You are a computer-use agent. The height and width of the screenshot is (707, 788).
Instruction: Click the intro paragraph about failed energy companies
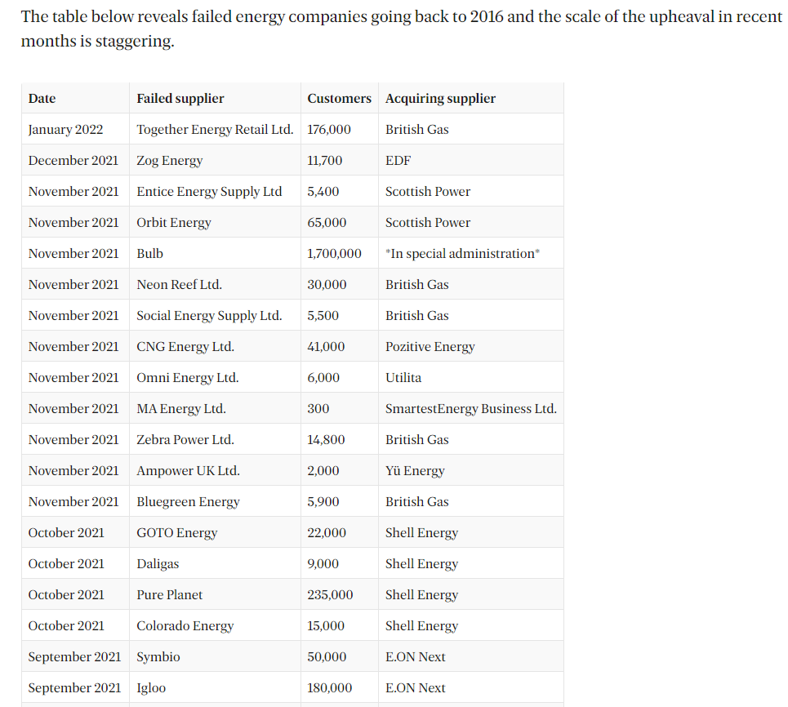(401, 29)
